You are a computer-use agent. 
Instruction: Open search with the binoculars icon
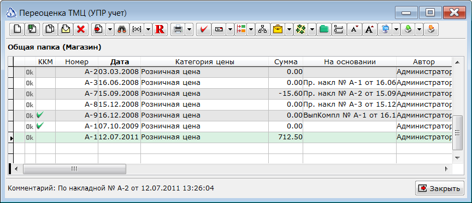pyautogui.click(x=121, y=29)
